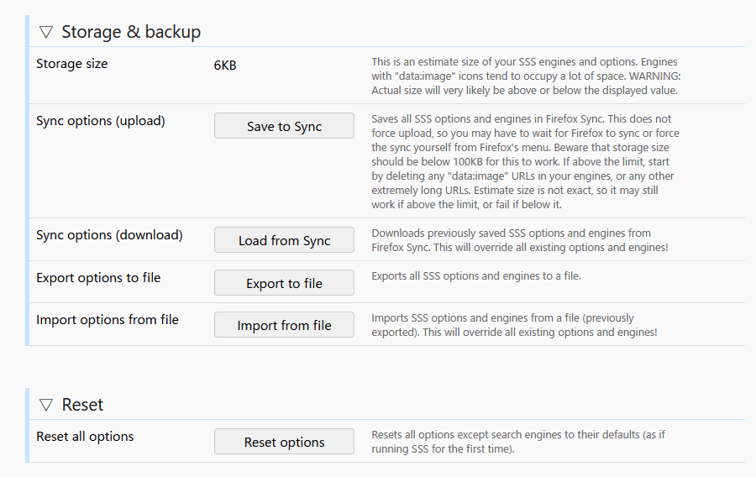Select the Storage & backup heading
Viewport: 756px width, 477px height.
pyautogui.click(x=131, y=32)
